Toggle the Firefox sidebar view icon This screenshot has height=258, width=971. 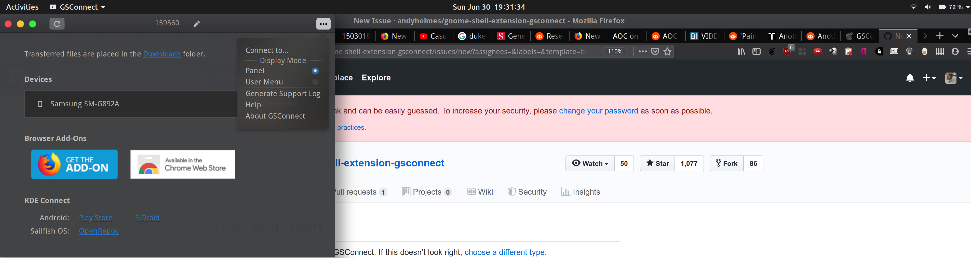click(757, 51)
